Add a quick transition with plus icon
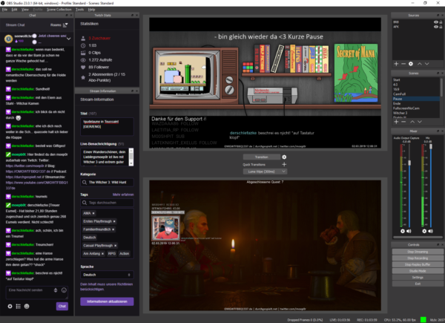Image resolution: width=445 pixels, height=323 pixels. 285,164
